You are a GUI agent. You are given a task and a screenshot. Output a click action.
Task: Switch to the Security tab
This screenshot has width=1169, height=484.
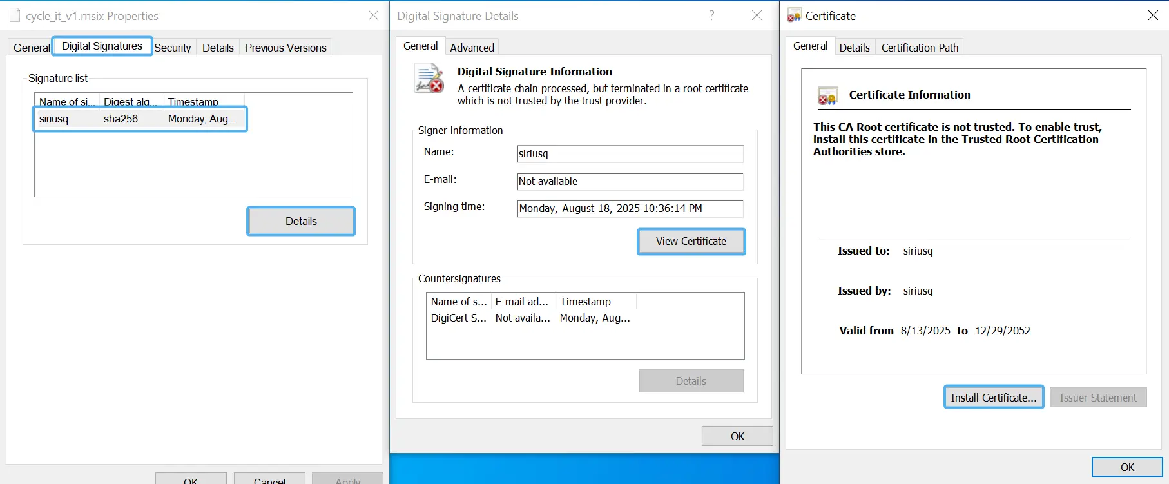pyautogui.click(x=173, y=48)
